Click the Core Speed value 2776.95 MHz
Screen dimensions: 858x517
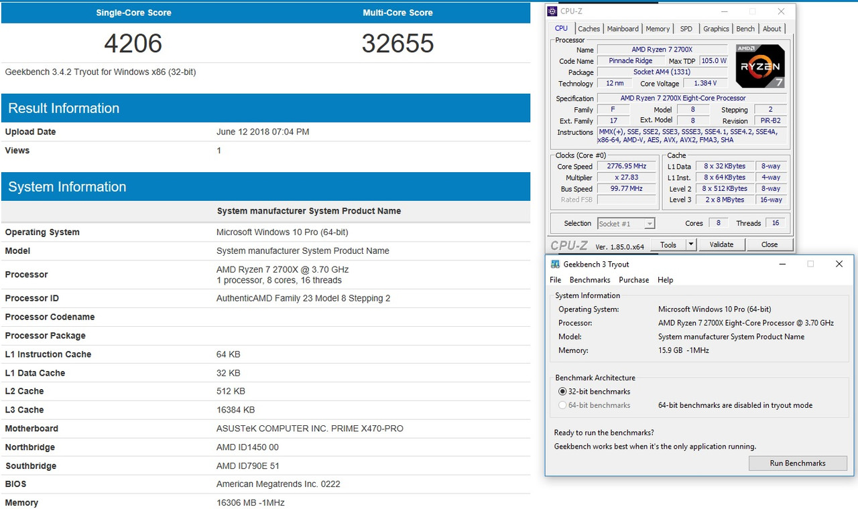pyautogui.click(x=626, y=166)
